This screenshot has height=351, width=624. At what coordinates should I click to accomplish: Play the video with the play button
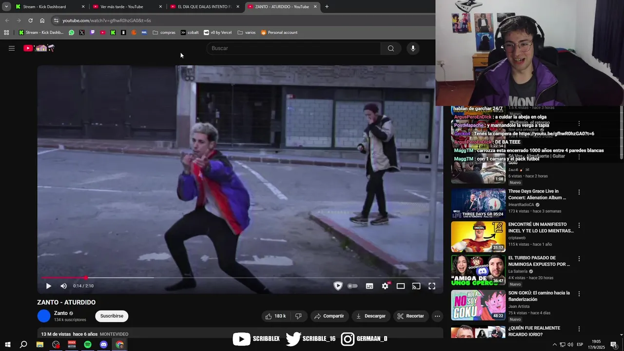pos(48,286)
